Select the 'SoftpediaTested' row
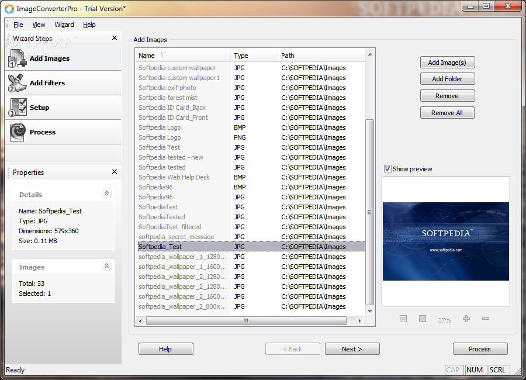 (250, 217)
